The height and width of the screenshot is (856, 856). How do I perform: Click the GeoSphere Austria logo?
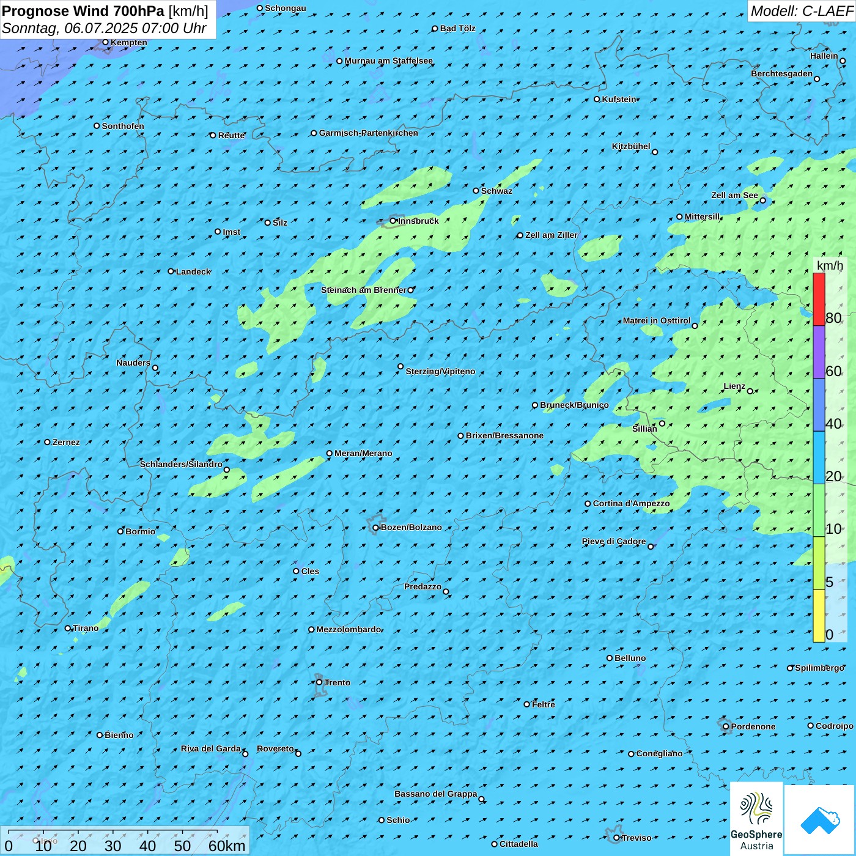[756, 818]
